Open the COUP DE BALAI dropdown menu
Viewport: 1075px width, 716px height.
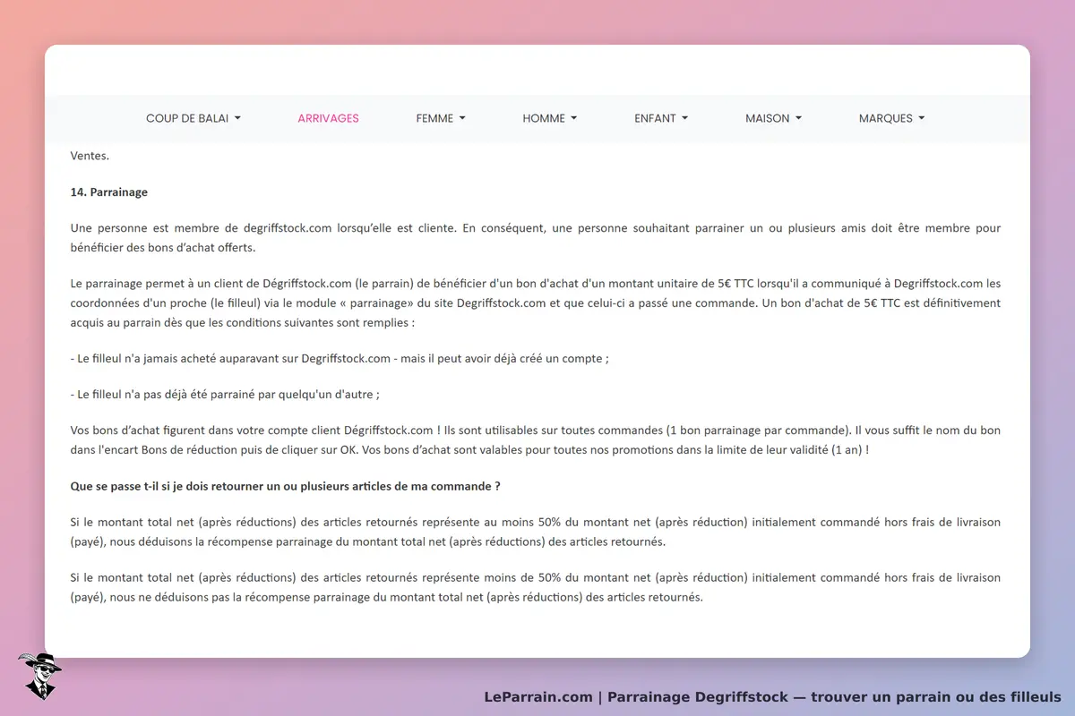click(193, 118)
